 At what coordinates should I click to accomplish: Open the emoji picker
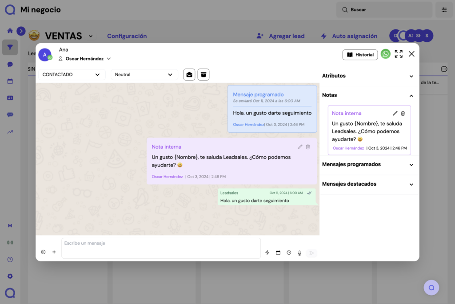[43, 252]
